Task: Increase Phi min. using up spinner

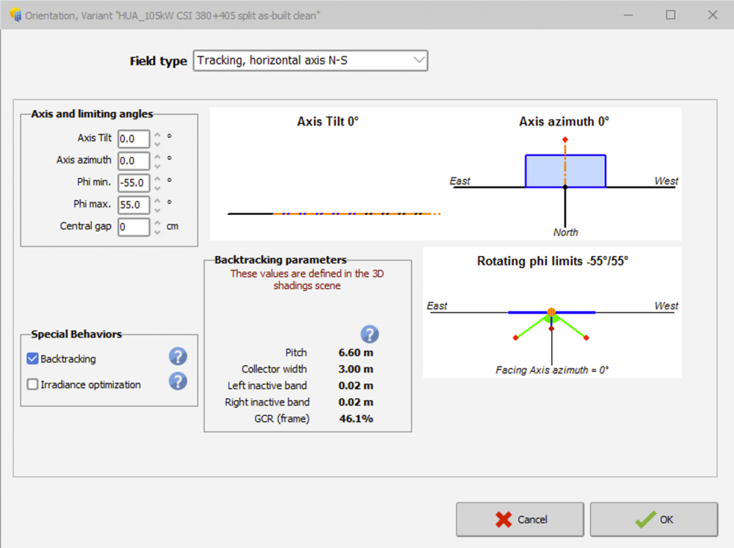Action: (x=157, y=178)
